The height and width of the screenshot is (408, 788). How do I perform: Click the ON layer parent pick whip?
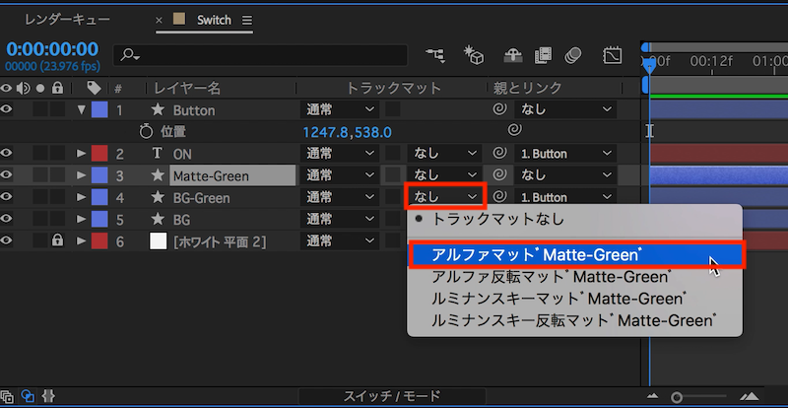tap(499, 153)
